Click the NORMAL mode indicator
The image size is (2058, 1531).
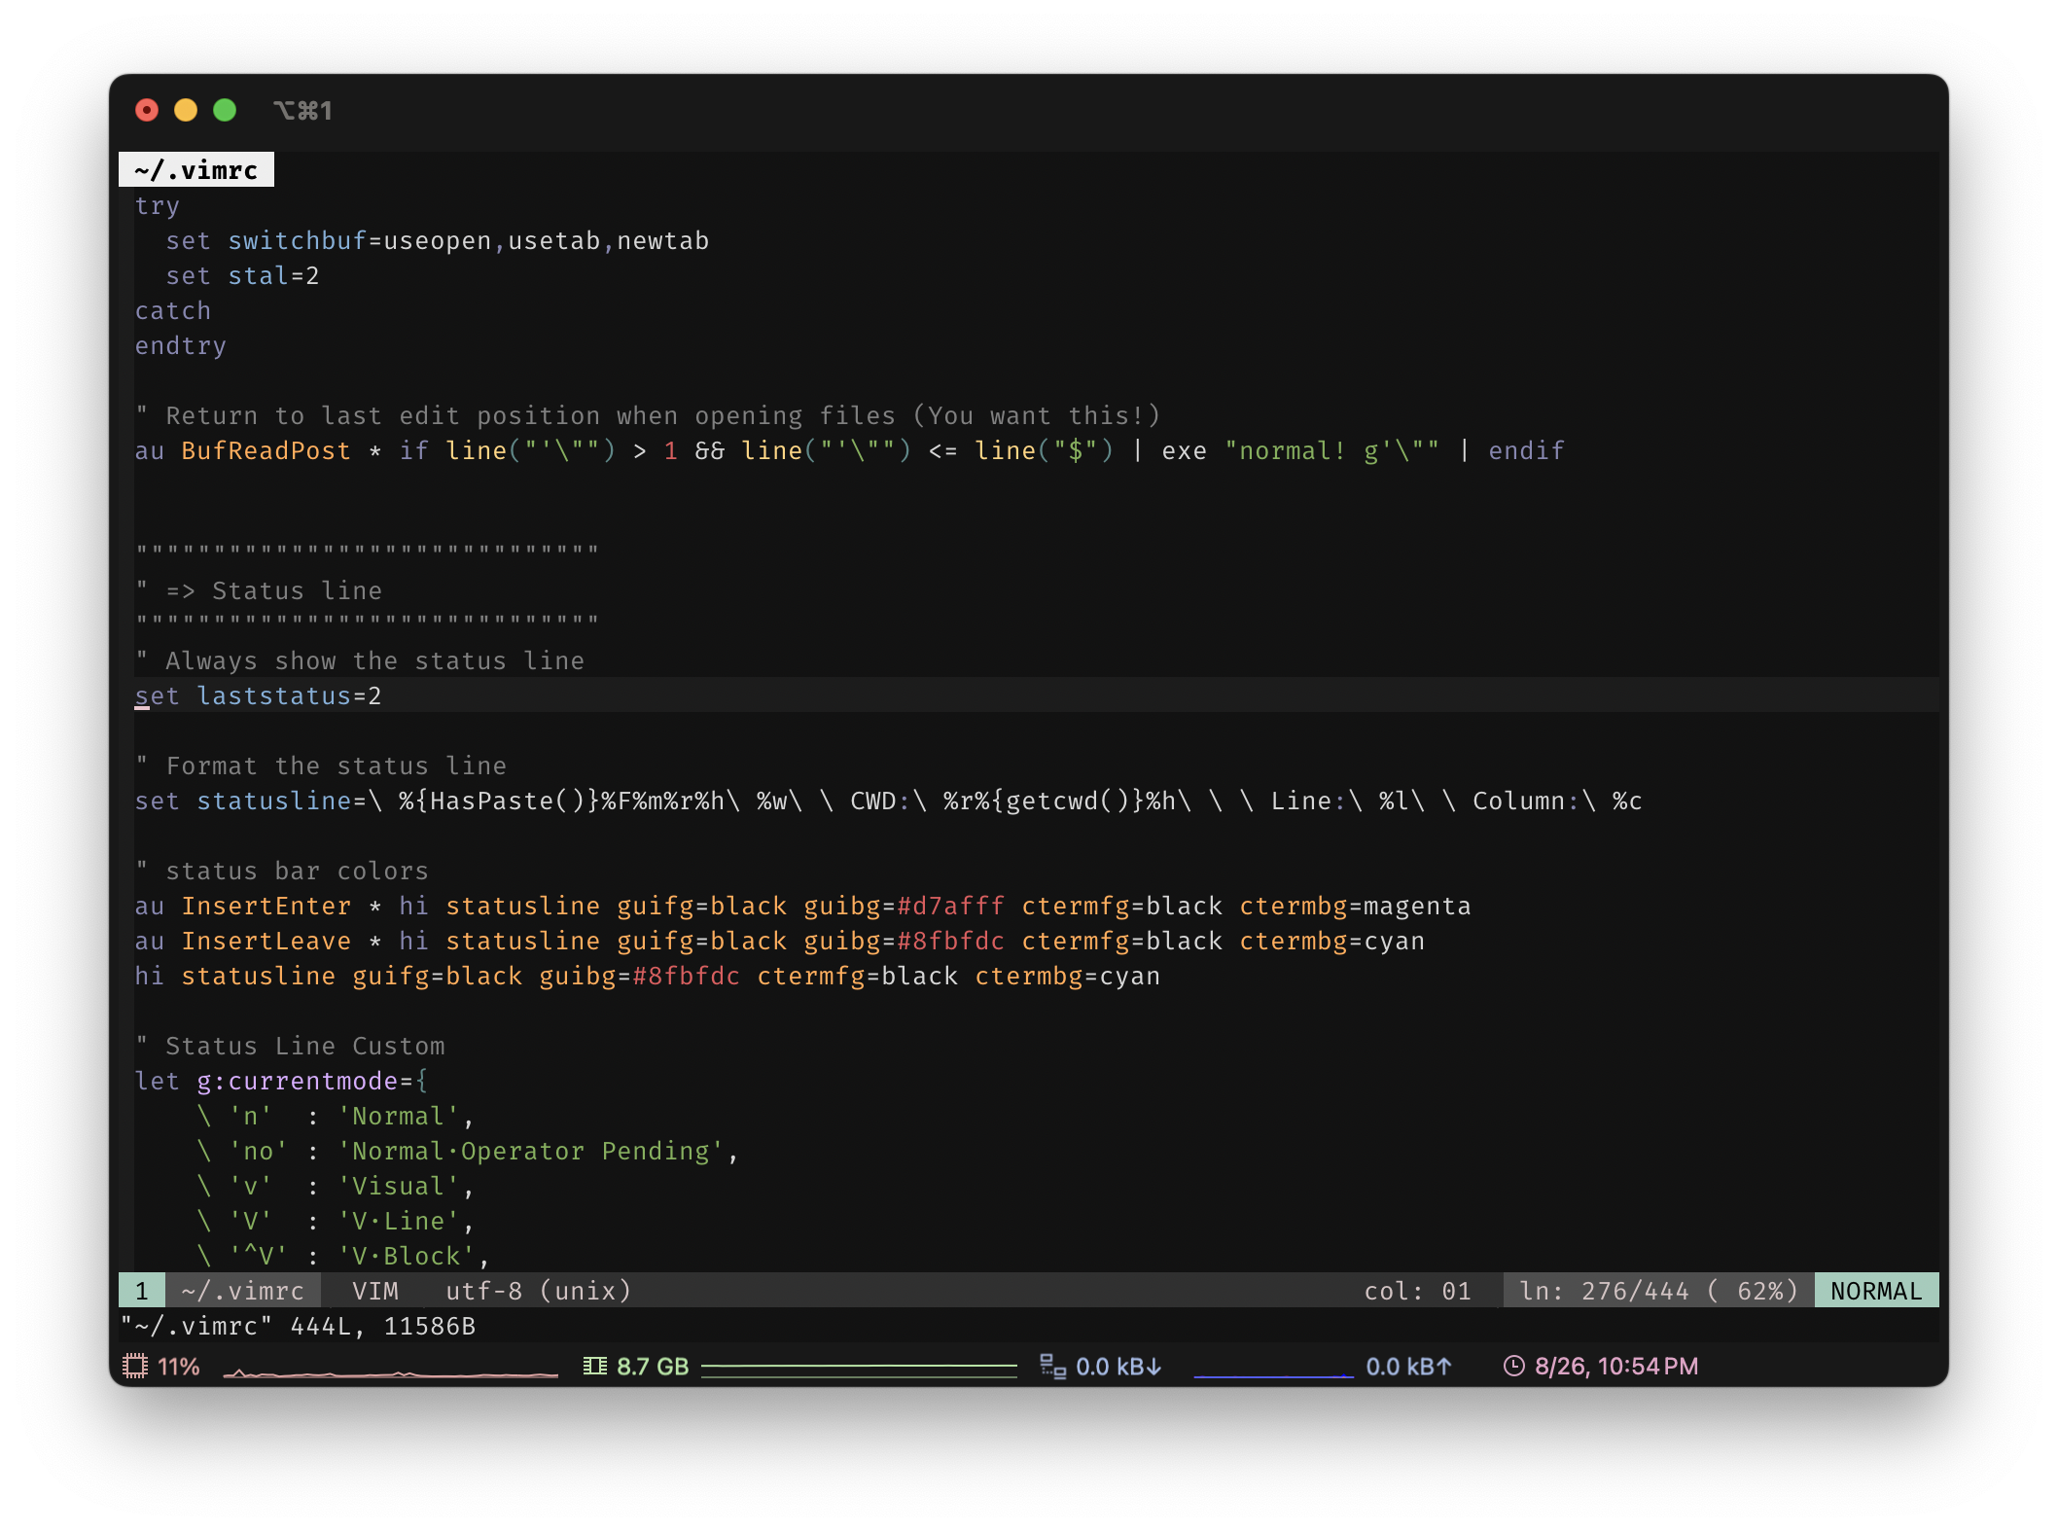coord(1876,1291)
